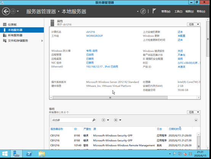Open the 帮助(H) menu
This screenshot has width=211, height=159.
[201, 11]
